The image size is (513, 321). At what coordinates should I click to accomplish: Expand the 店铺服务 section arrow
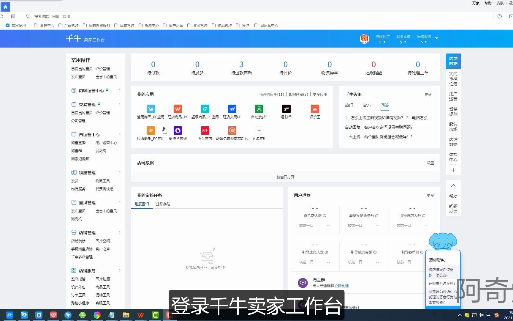(x=120, y=270)
